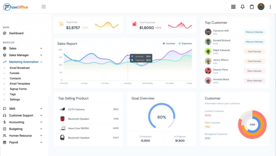This screenshot has width=276, height=156.
Task: Open the three-dot menu in the header
Action: point(270,6)
